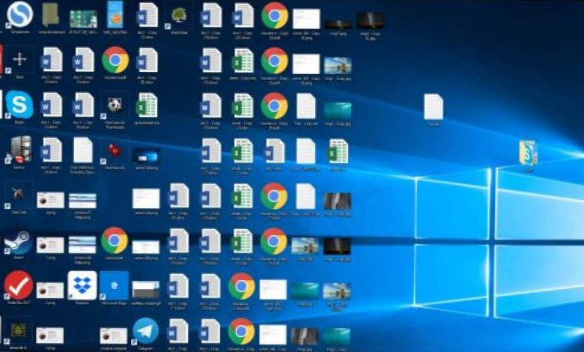The height and width of the screenshot is (352, 584).
Task: Select the khaki folder icon beside Simplenote
Action: (51, 15)
